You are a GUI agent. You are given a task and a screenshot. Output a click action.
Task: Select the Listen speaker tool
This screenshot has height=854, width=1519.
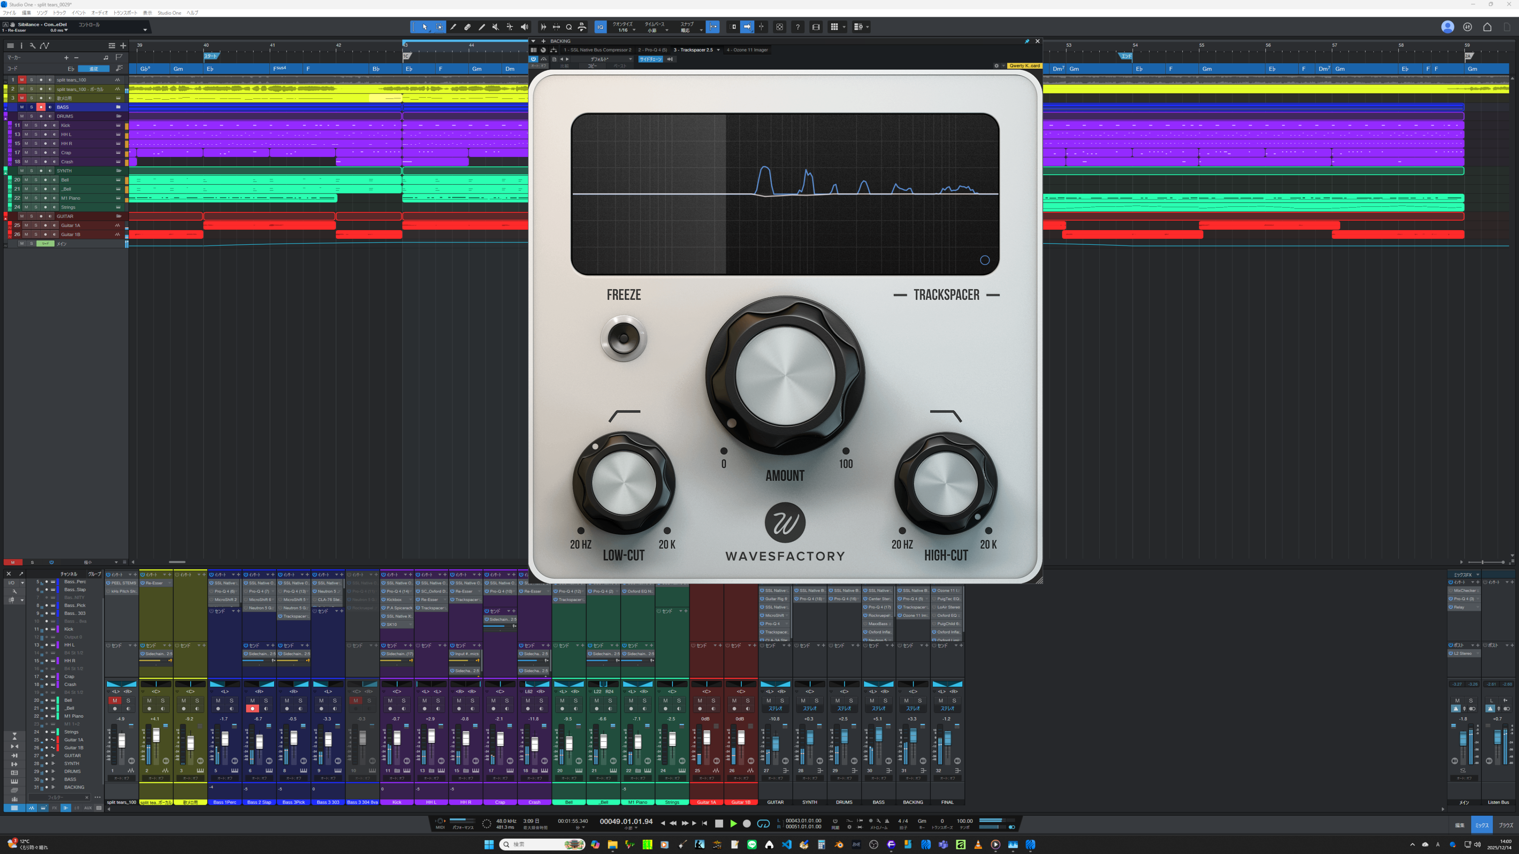click(524, 27)
